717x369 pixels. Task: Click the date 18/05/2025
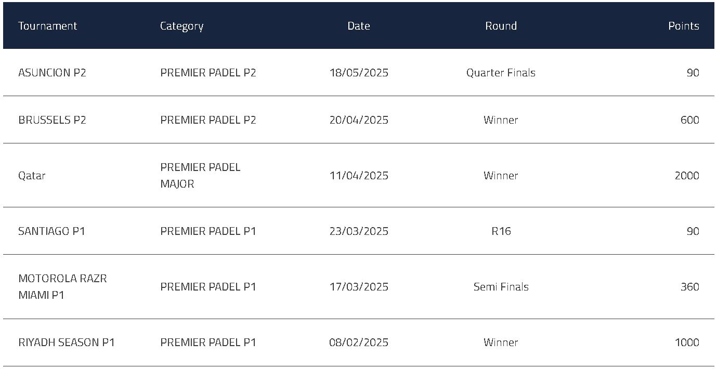pyautogui.click(x=359, y=73)
